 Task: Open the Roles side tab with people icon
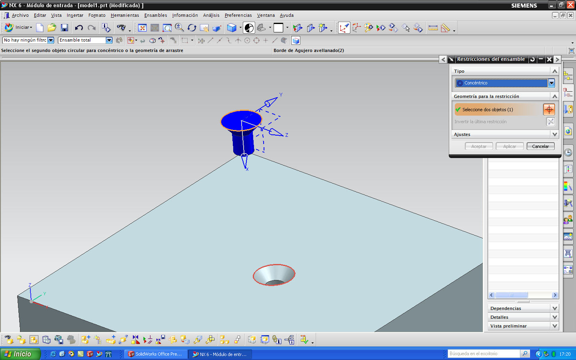point(568,220)
